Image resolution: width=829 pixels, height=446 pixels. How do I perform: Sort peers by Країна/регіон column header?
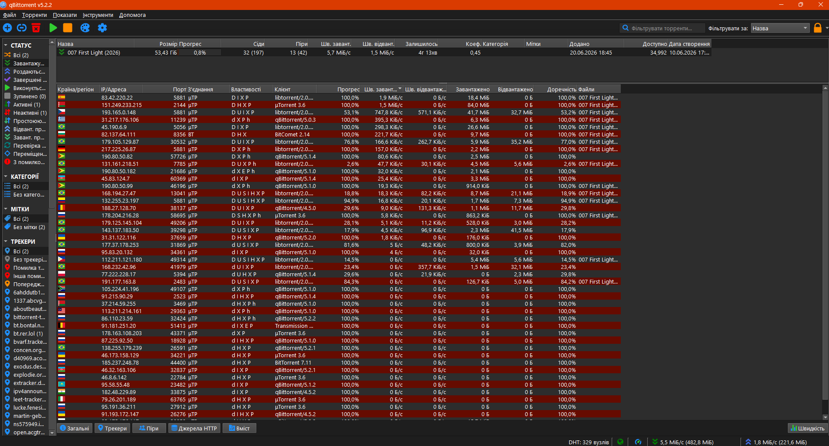(x=78, y=89)
